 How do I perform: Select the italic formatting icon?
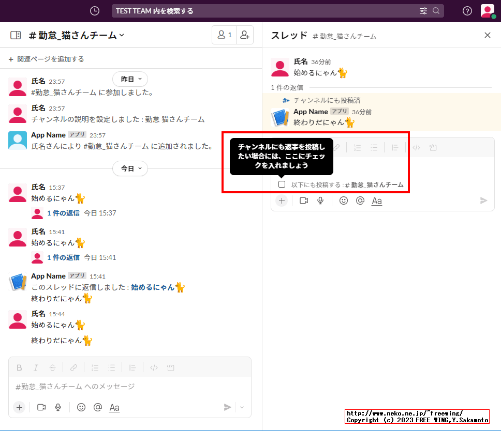[36, 367]
